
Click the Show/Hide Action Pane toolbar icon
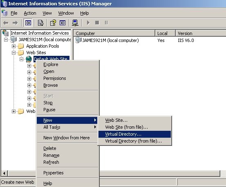(x=63, y=23)
